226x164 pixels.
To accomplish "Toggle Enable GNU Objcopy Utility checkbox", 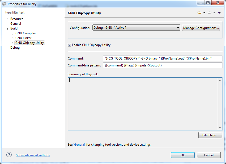I will pyautogui.click(x=70, y=45).
